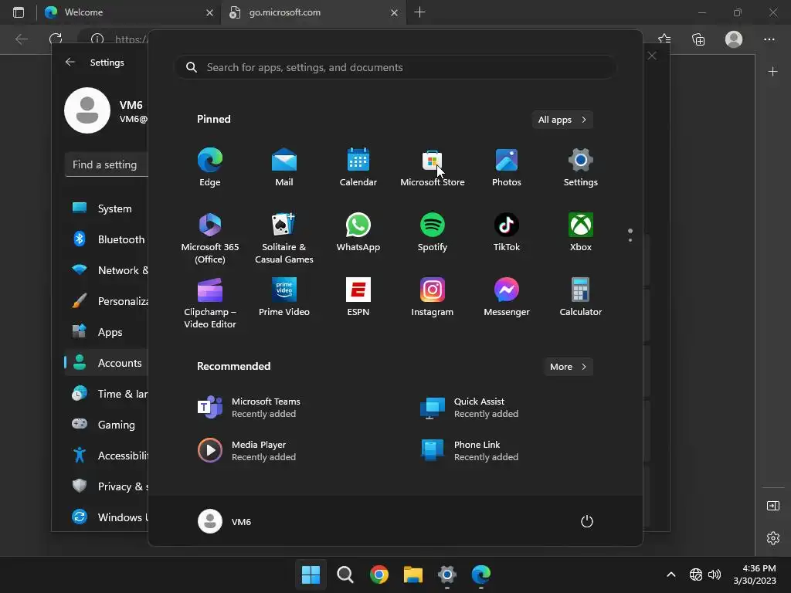Open a new Edge tab
791x593 pixels.
click(419, 12)
